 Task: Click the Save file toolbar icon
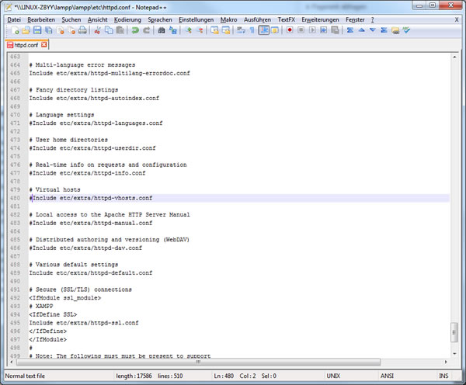click(x=37, y=31)
